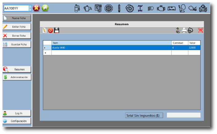Click the red X icon beside plate field
The width and height of the screenshot is (217, 134).
tap(36, 8)
